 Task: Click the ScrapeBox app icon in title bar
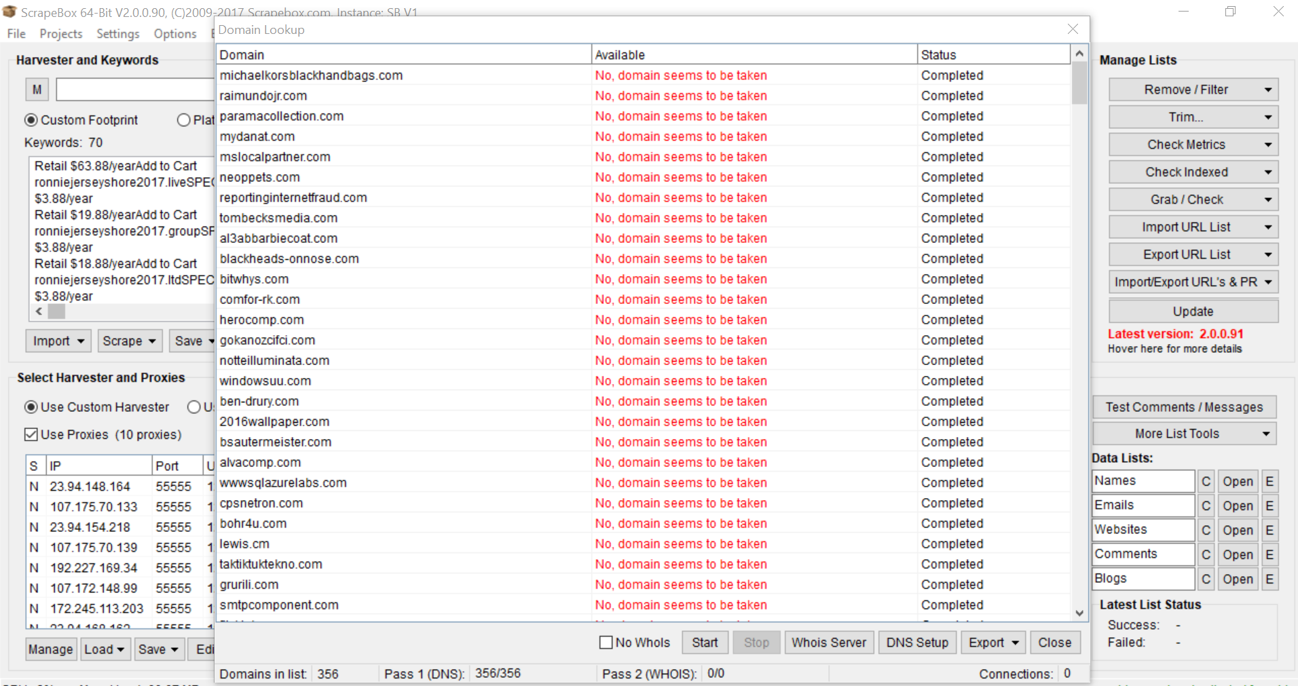coord(10,12)
